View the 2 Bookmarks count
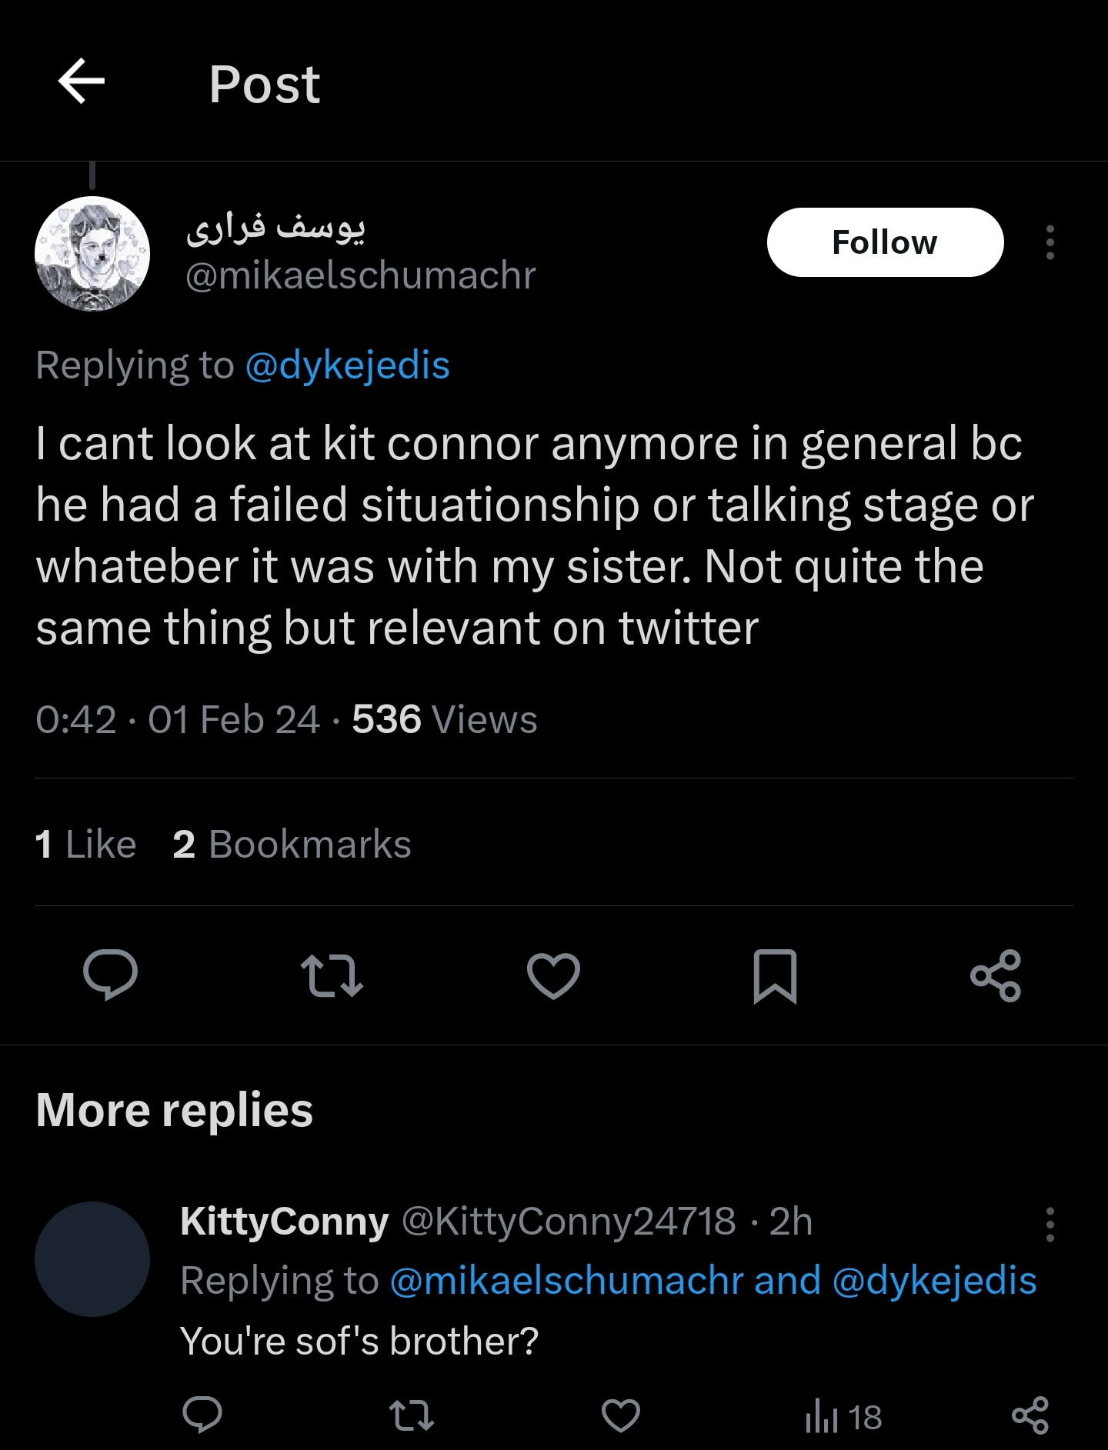Viewport: 1108px width, 1450px height. (292, 844)
